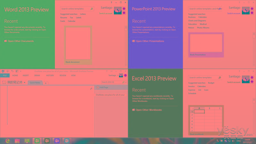This screenshot has width=256, height=144.
Task: Click the folder icon beside Open Other Presentations
Action: [x=133, y=41]
